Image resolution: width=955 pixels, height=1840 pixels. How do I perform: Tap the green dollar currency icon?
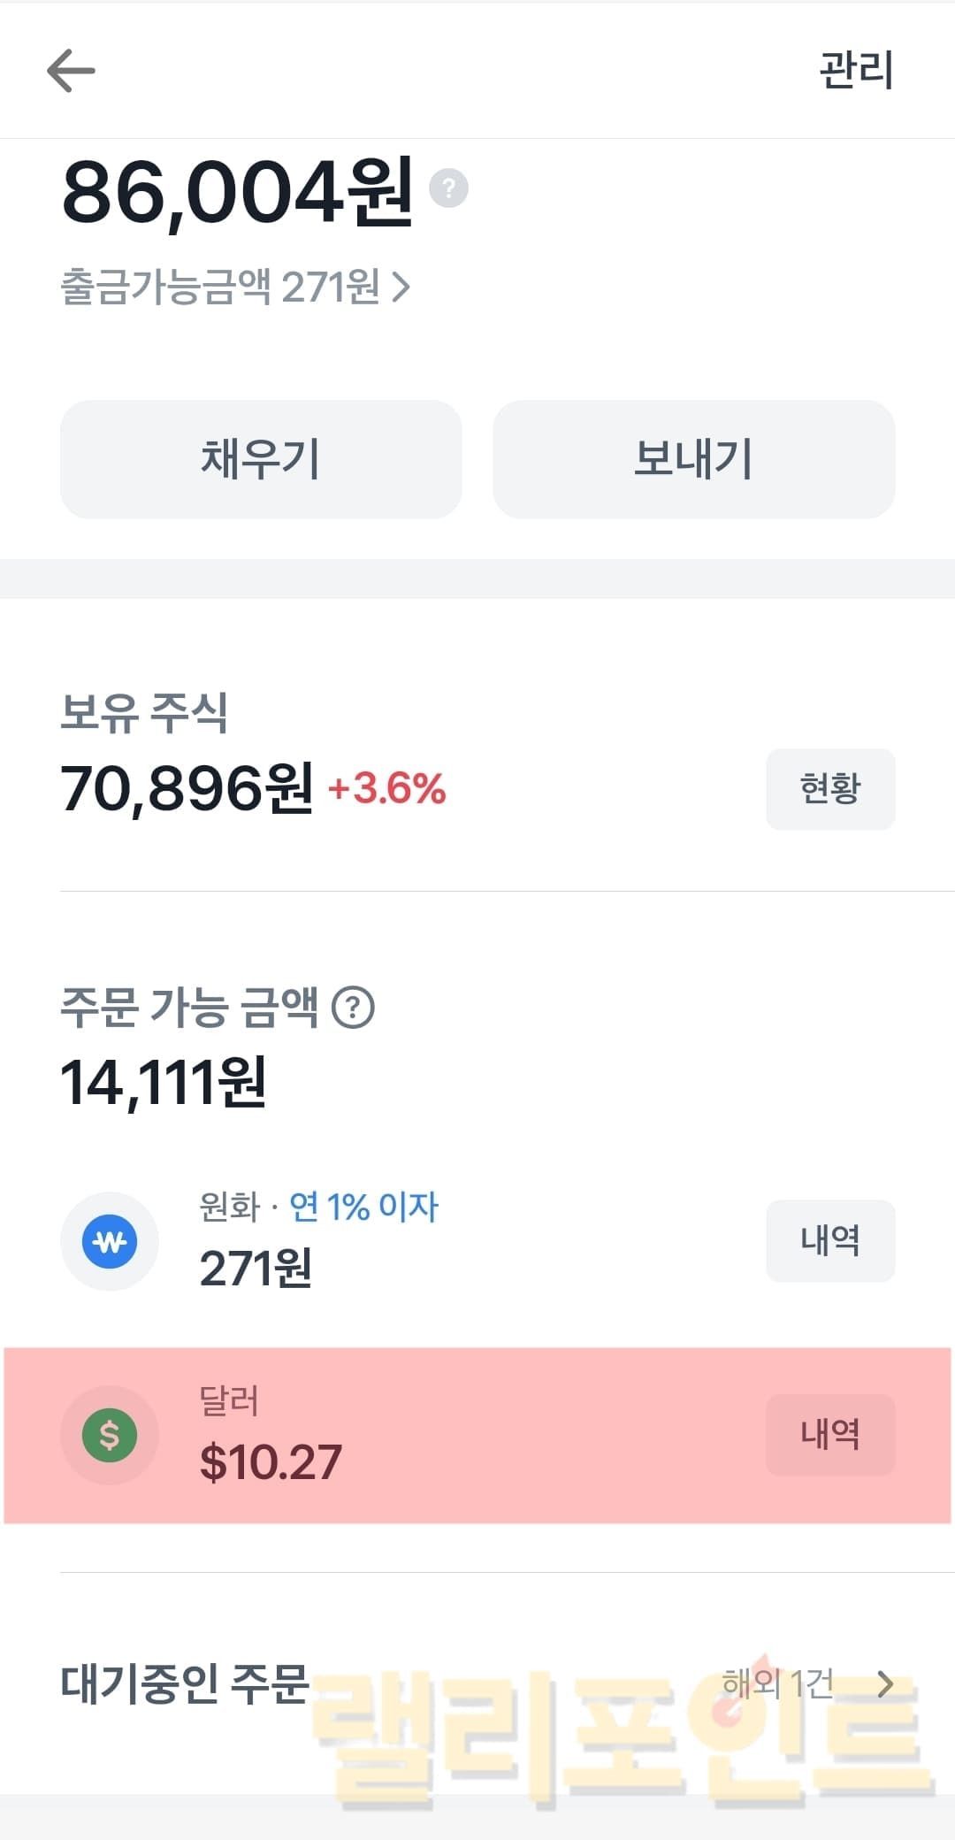110,1435
